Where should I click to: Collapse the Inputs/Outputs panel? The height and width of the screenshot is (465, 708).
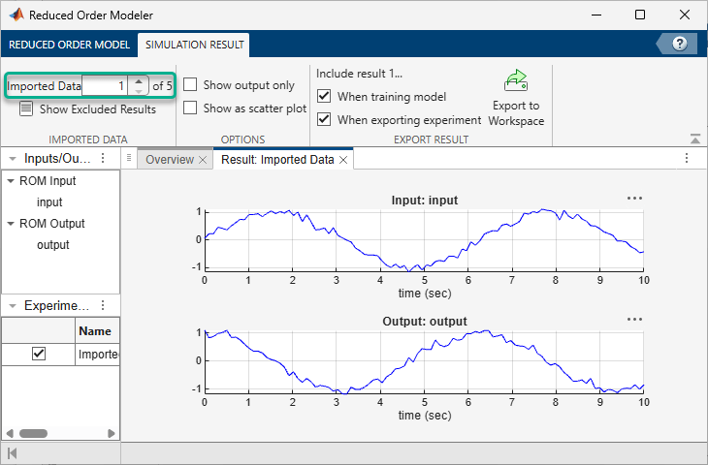click(x=13, y=158)
